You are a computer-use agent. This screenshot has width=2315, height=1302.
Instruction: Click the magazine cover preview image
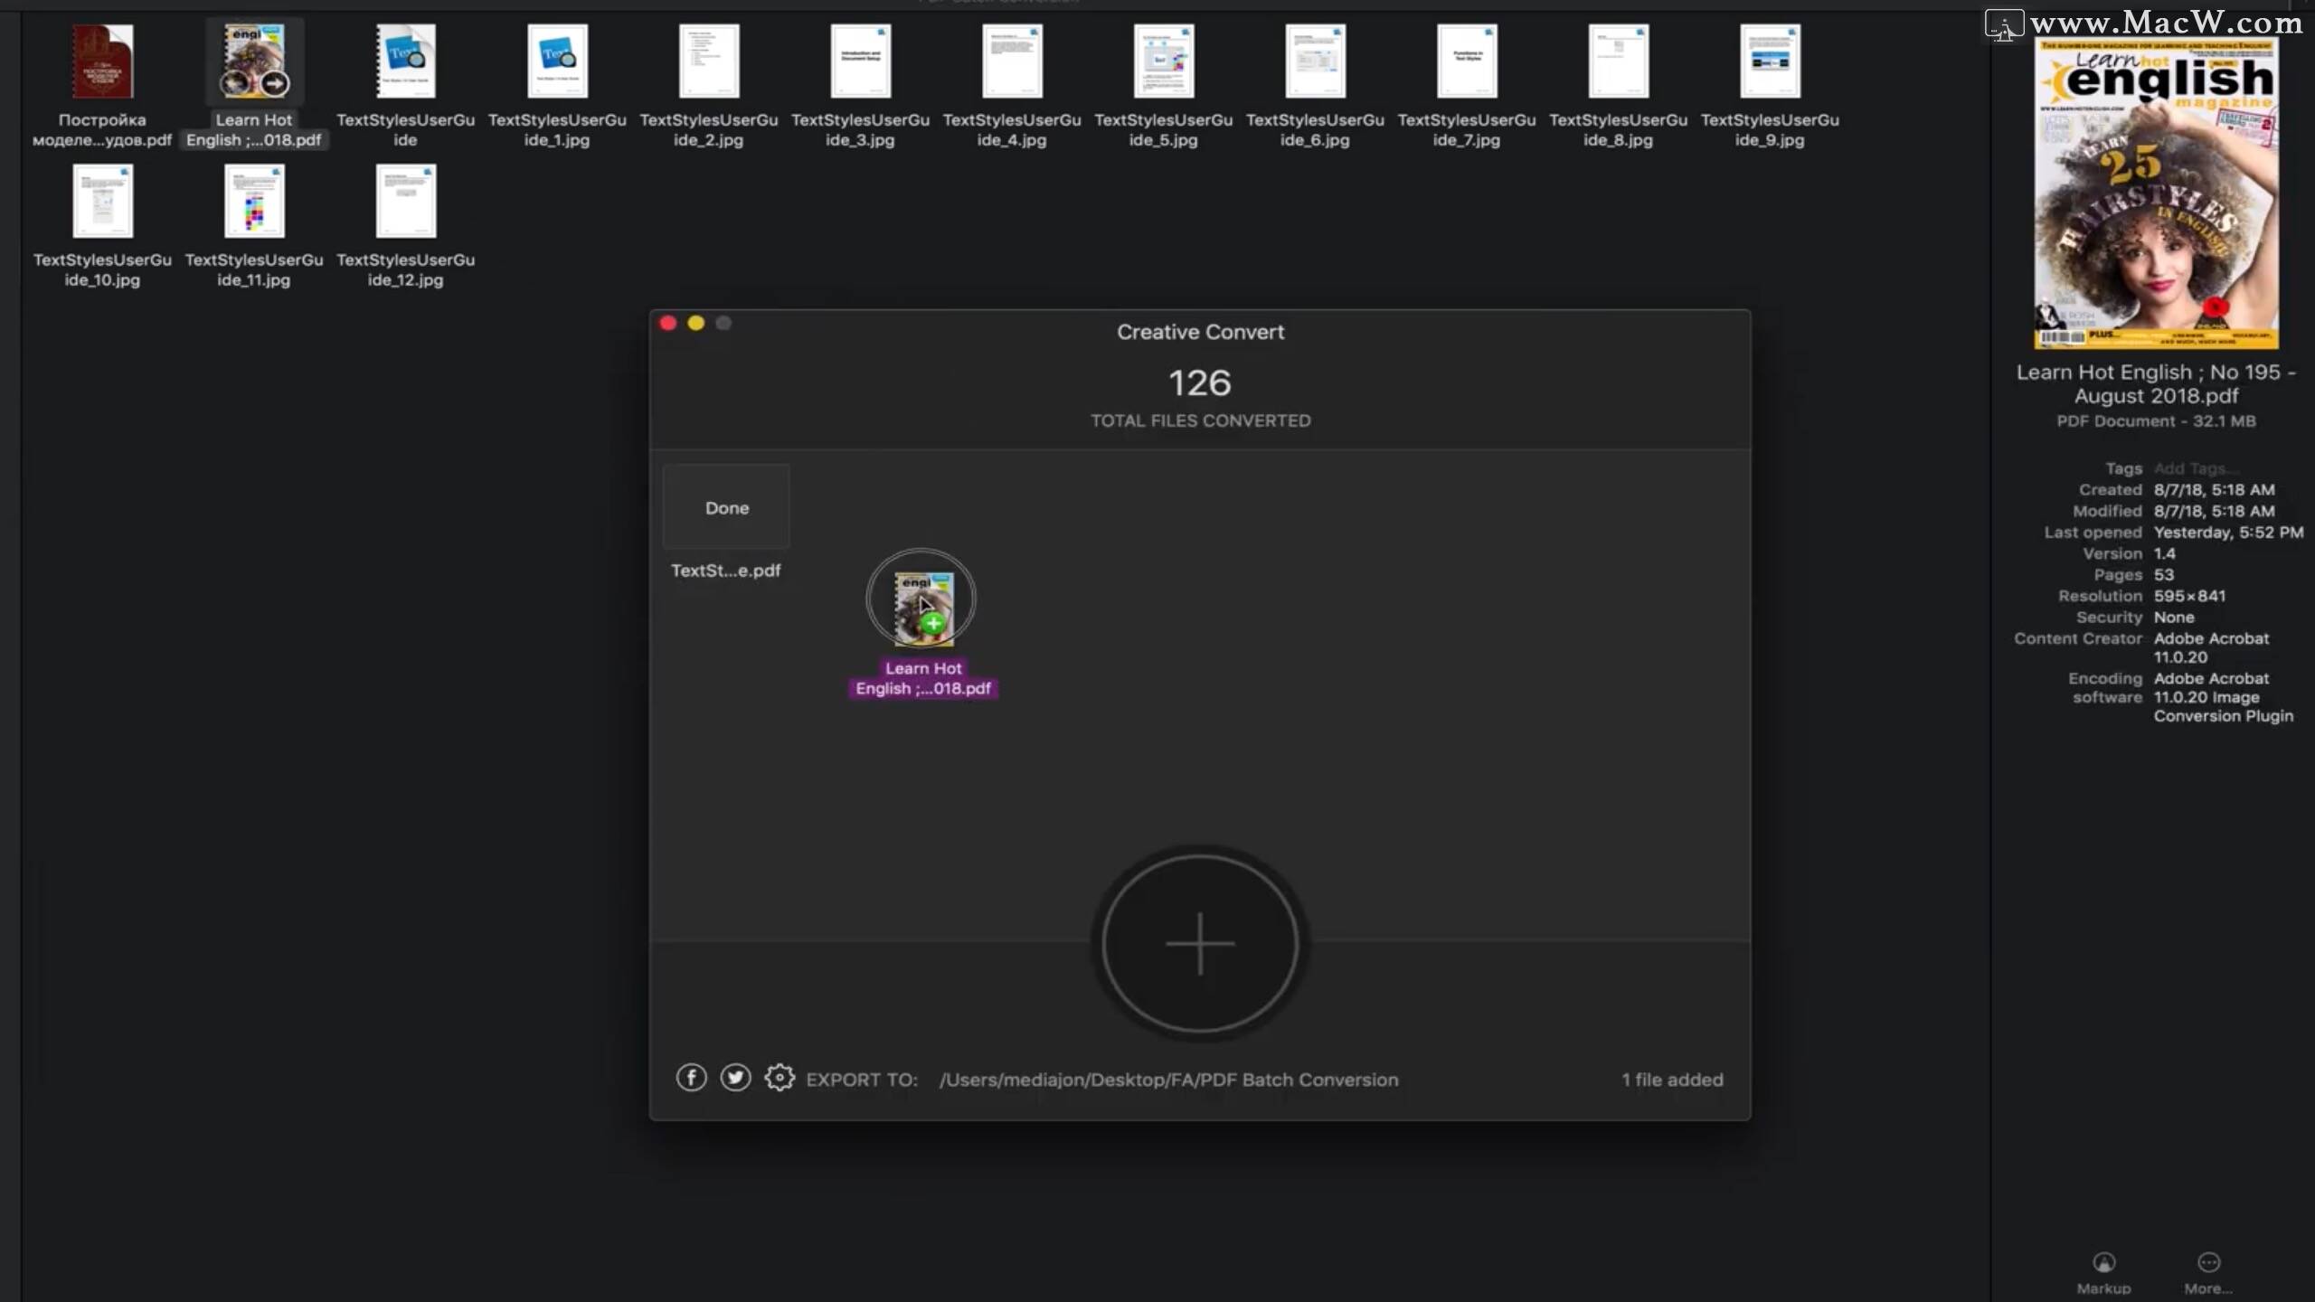(2156, 193)
